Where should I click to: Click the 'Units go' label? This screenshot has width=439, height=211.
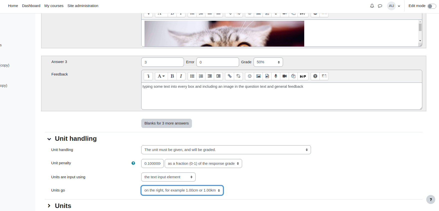pos(58,190)
